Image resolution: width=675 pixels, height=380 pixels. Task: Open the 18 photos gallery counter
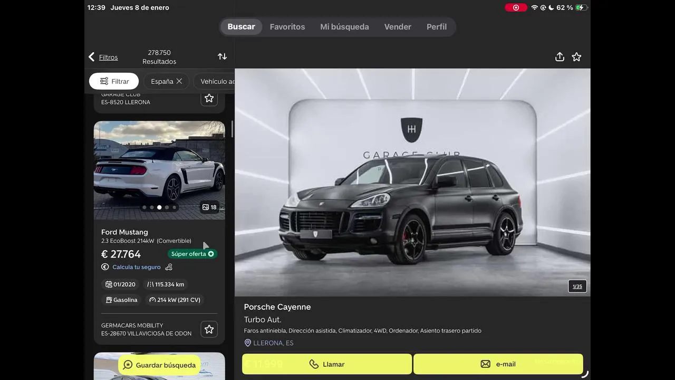tap(209, 207)
